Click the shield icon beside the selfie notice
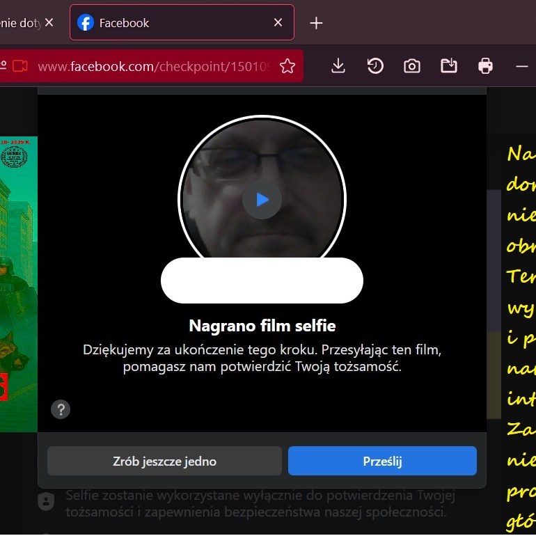Screen dimensions: 536x536 pos(45,502)
